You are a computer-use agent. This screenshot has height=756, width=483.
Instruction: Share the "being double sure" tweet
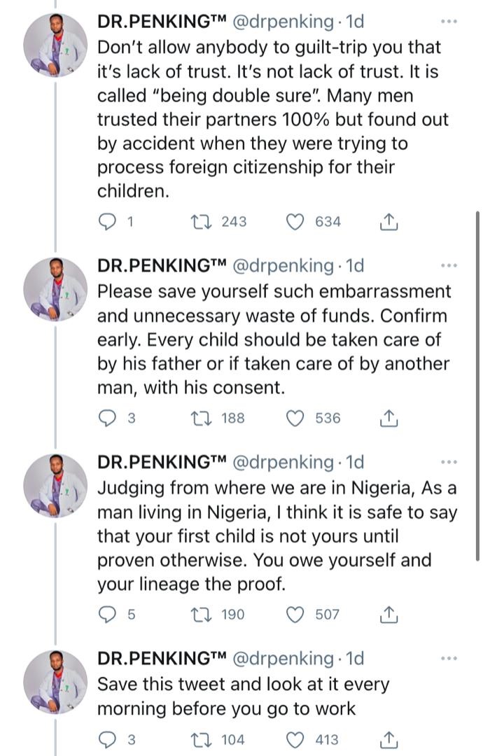[x=388, y=222]
